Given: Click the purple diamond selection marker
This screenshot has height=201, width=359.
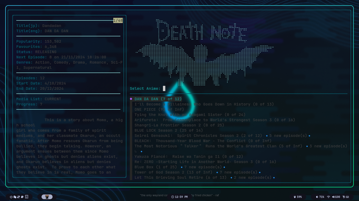Looking at the screenshot, I should pyautogui.click(x=131, y=99).
